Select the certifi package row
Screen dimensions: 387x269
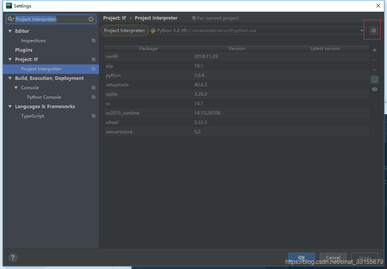[237, 56]
